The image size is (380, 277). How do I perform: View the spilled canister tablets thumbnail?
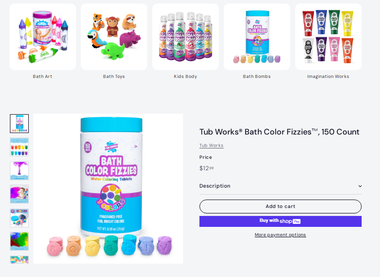coord(19,217)
